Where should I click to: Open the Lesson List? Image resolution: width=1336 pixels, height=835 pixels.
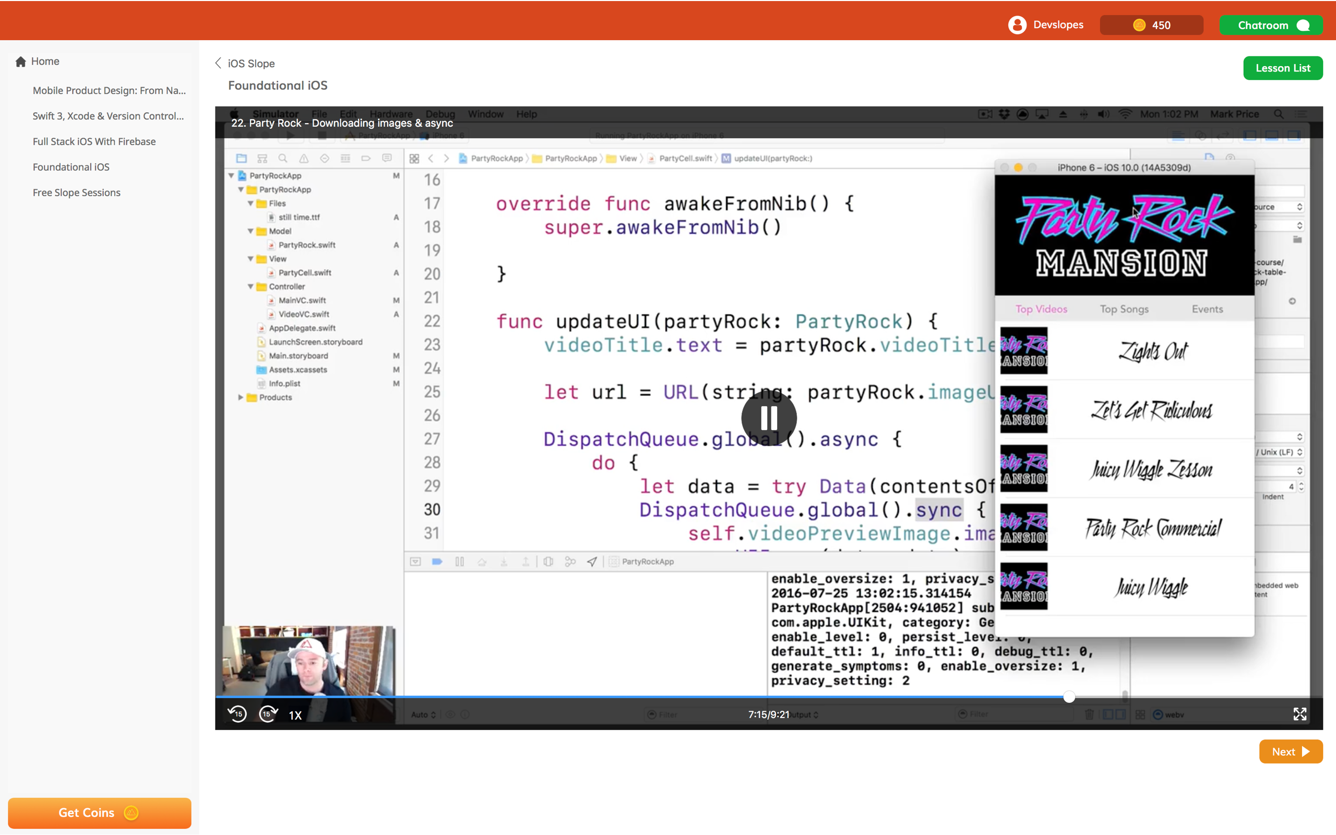pyautogui.click(x=1282, y=68)
